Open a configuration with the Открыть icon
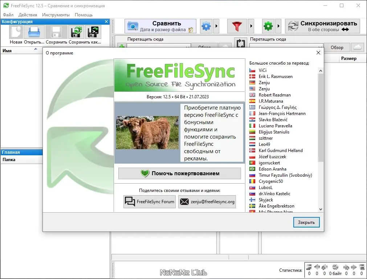Image resolution: width=367 pixels, height=279 pixels. 34,32
